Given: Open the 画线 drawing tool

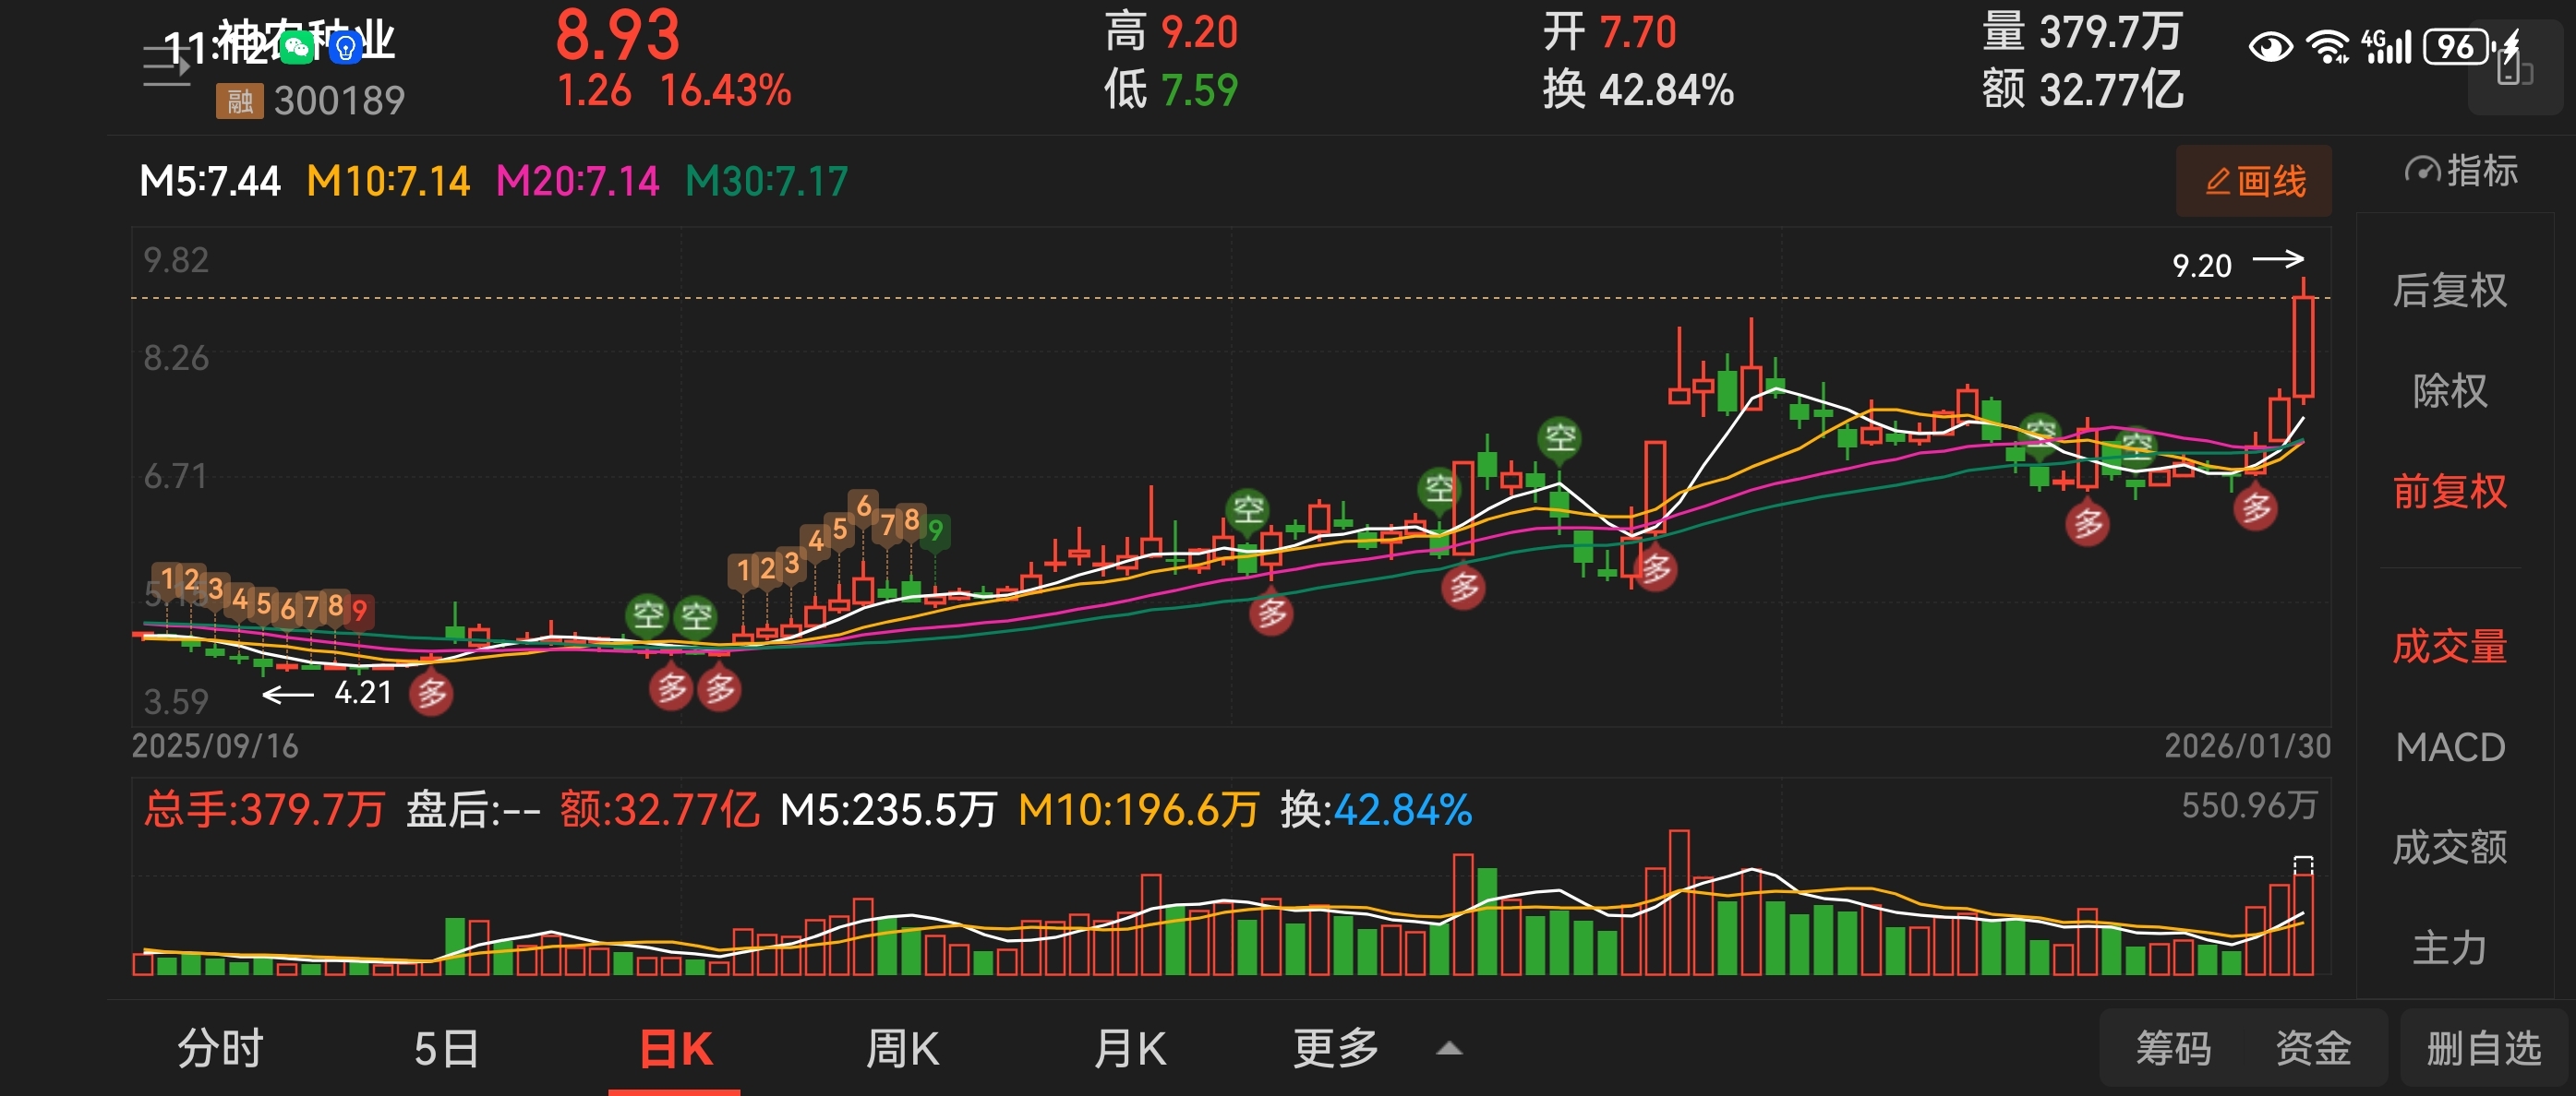Looking at the screenshot, I should point(2254,182).
